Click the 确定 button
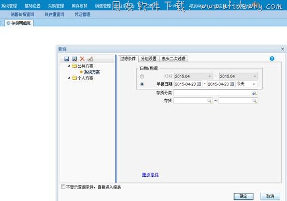287x201 pixels. click(243, 196)
